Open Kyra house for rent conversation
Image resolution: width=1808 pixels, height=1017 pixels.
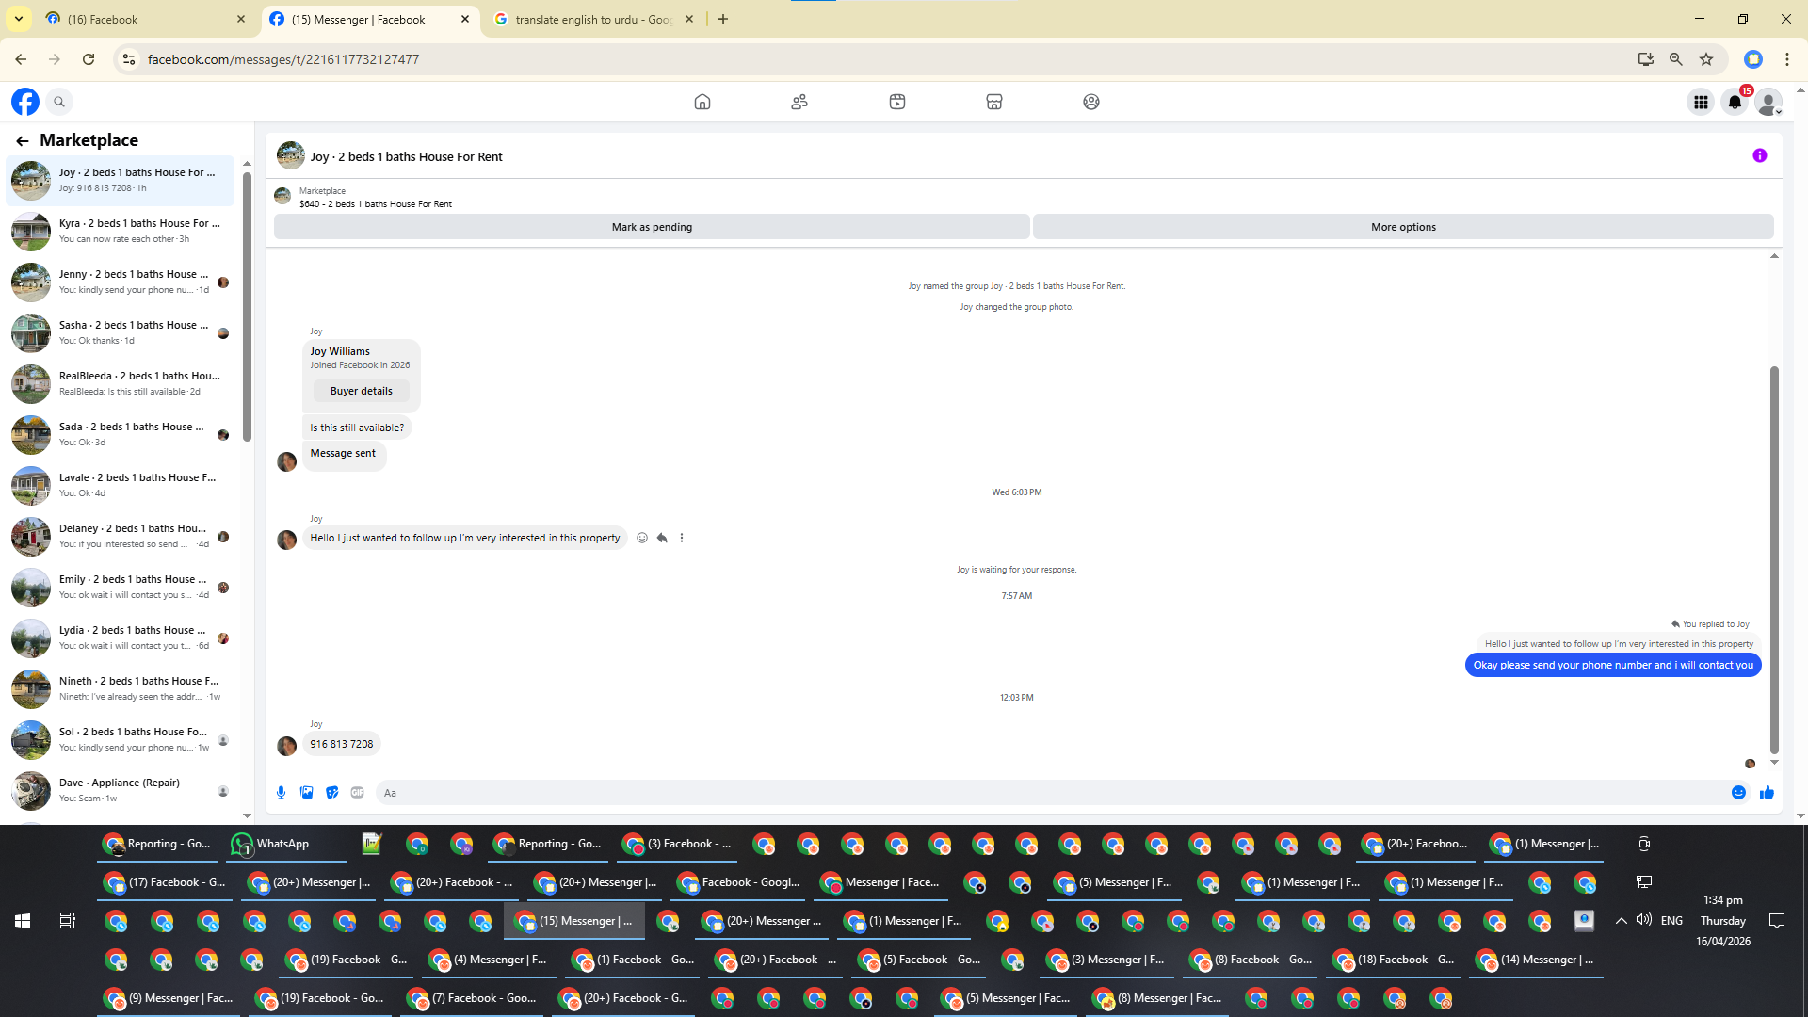(121, 232)
